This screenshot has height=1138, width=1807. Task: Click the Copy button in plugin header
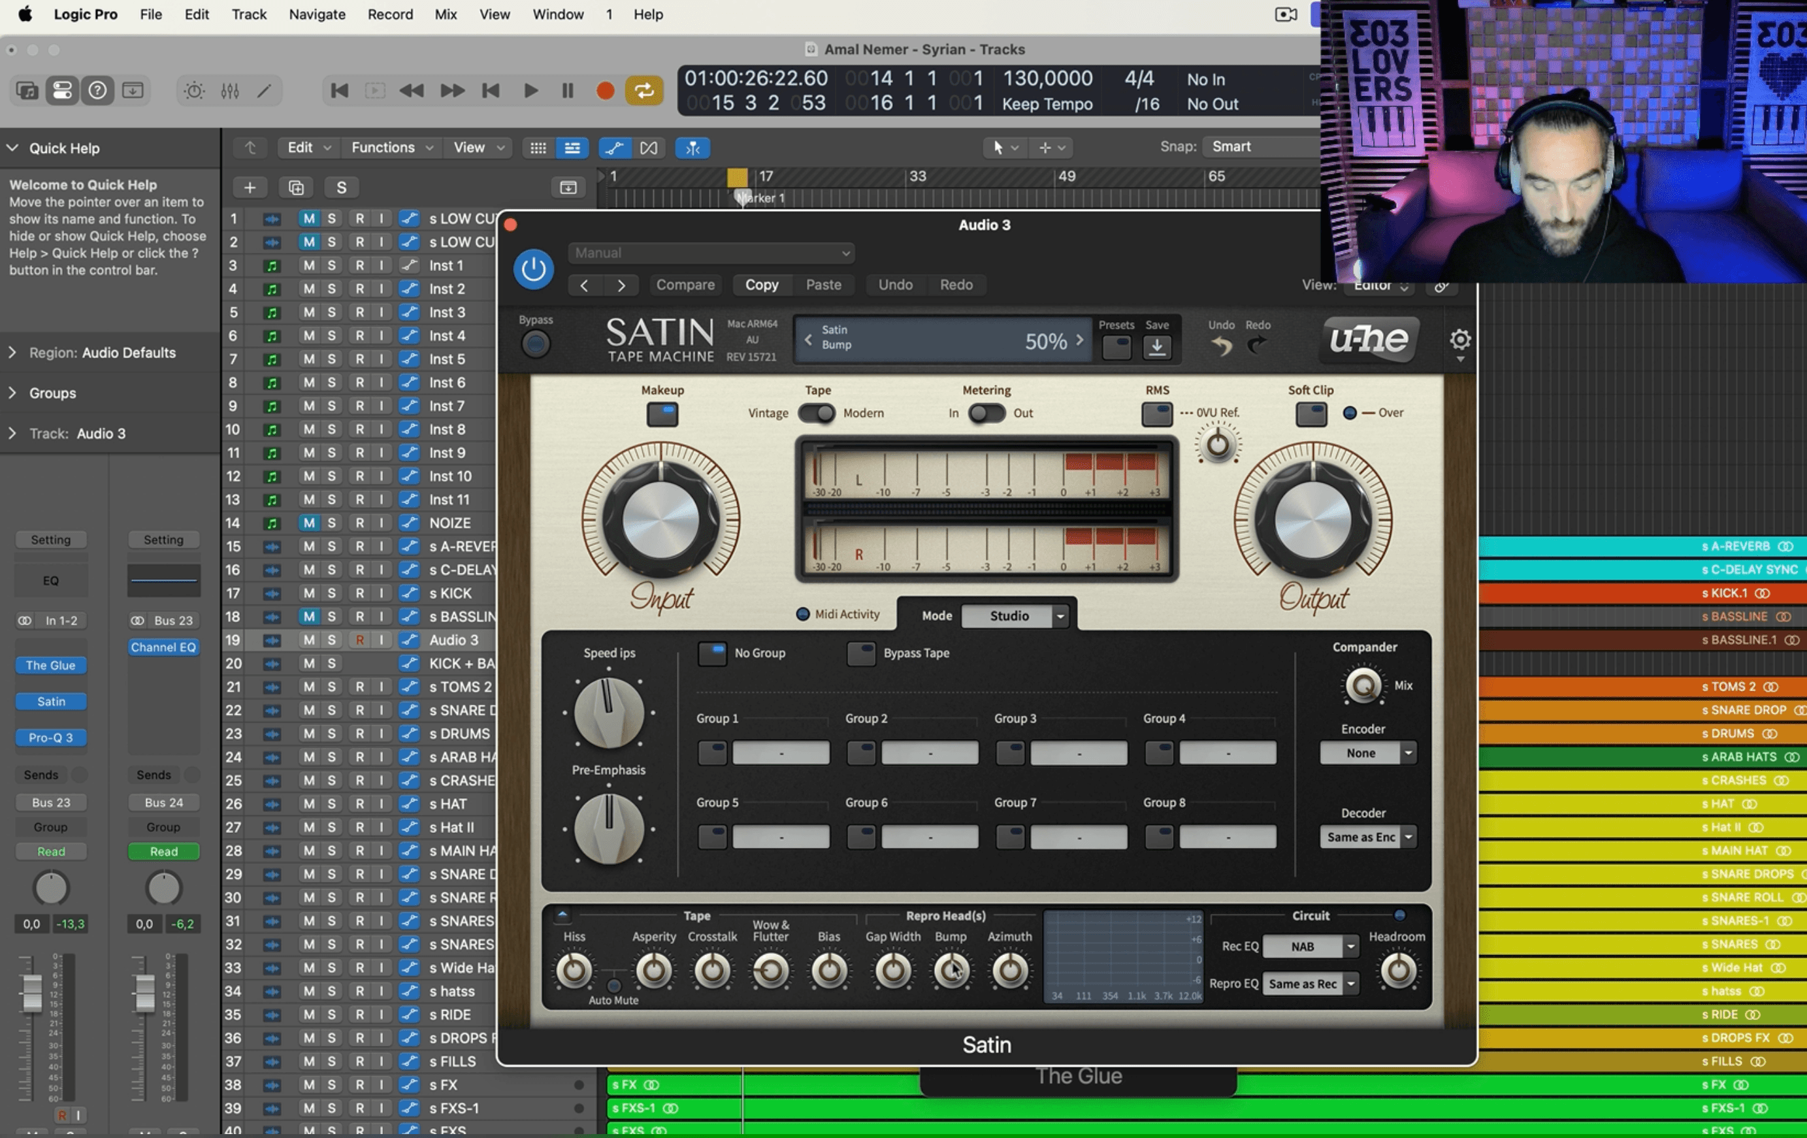click(762, 285)
